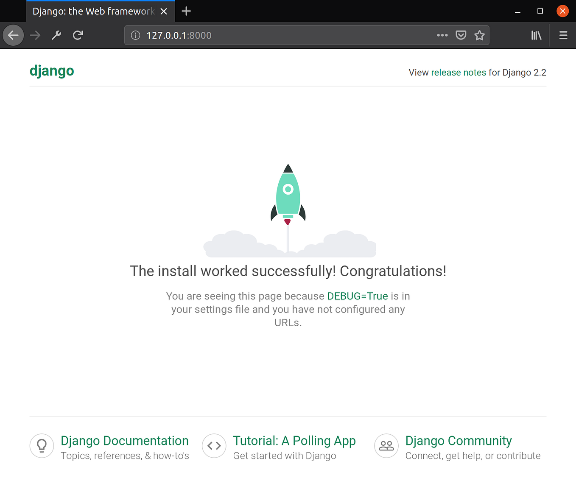Open the Tutorial: A Polling App link
This screenshot has width=576, height=478.
click(294, 441)
